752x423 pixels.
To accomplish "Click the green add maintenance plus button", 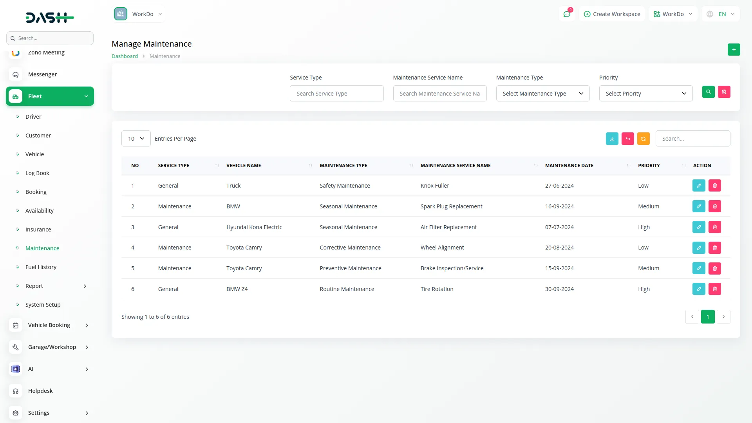I will pos(734,50).
